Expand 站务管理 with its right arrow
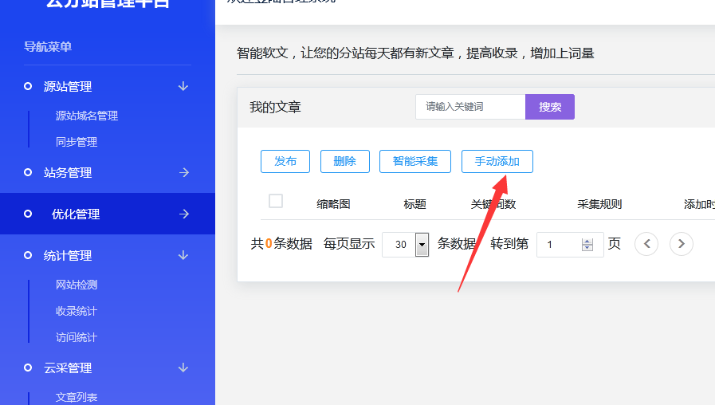The image size is (715, 405). pos(183,172)
